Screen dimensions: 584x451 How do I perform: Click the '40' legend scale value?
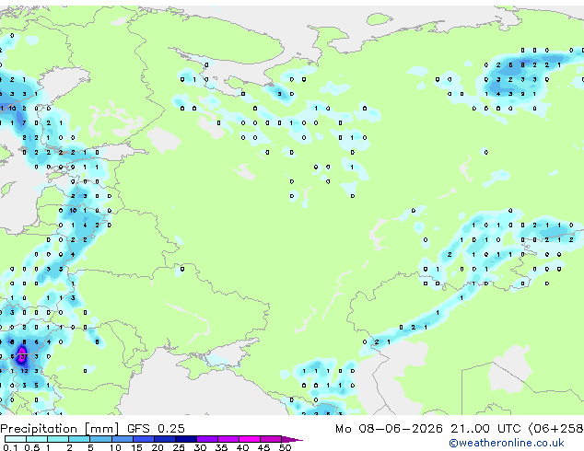click(242, 447)
